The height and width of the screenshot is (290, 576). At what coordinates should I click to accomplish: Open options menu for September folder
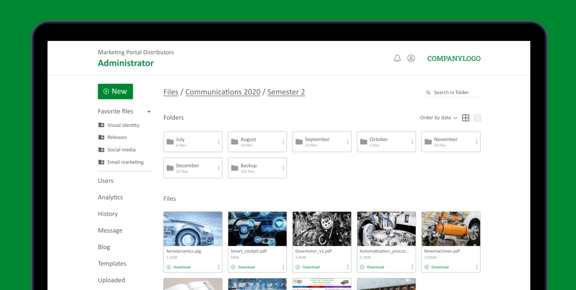348,142
